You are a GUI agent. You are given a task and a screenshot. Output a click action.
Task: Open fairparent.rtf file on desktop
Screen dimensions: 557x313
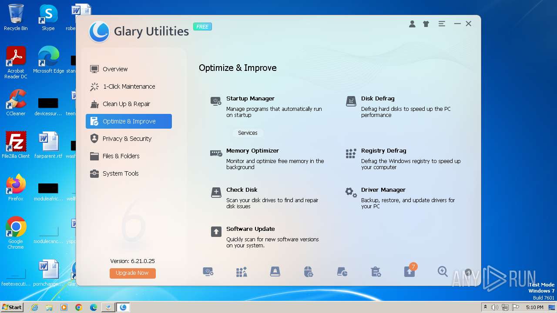pyautogui.click(x=48, y=145)
